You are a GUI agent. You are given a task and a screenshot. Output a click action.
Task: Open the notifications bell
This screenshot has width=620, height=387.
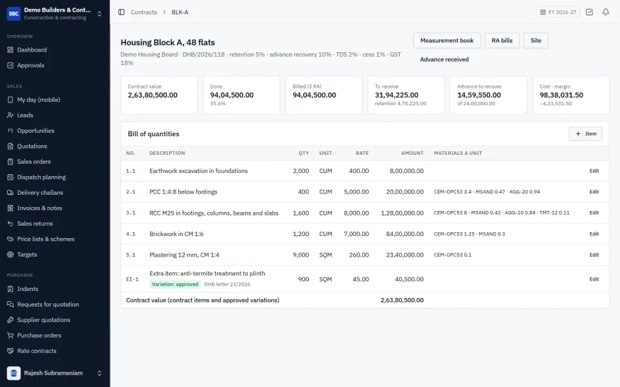605,12
